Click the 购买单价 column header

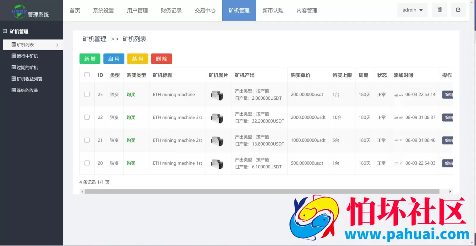[300, 75]
